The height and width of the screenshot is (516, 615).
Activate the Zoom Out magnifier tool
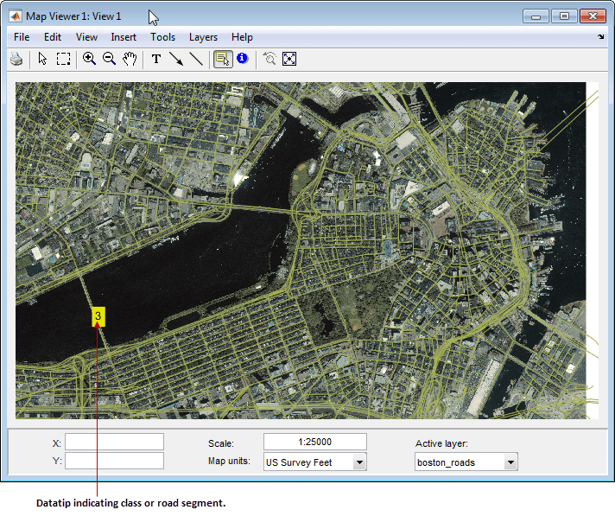click(109, 59)
